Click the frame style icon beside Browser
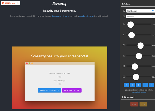Viewport: 155px width, 111px height. [124, 16]
